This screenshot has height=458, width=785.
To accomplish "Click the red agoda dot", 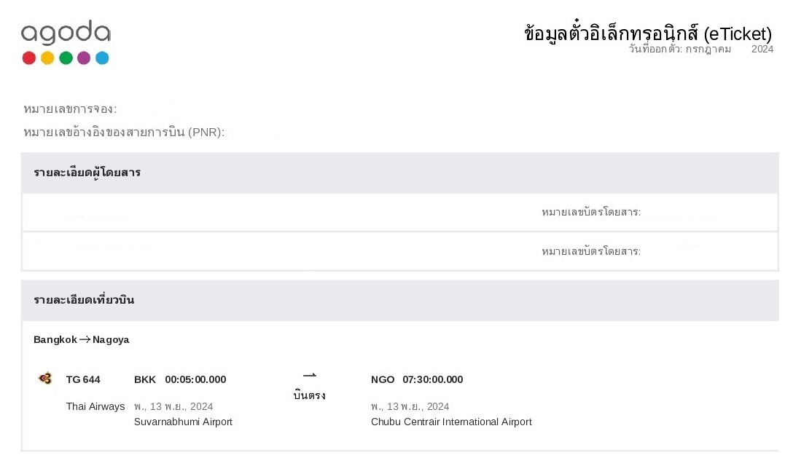I will pyautogui.click(x=29, y=58).
